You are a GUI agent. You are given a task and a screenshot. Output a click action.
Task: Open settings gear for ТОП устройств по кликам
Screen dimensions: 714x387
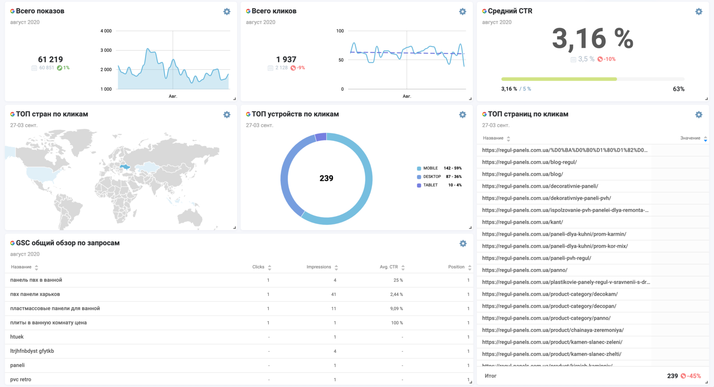click(462, 115)
